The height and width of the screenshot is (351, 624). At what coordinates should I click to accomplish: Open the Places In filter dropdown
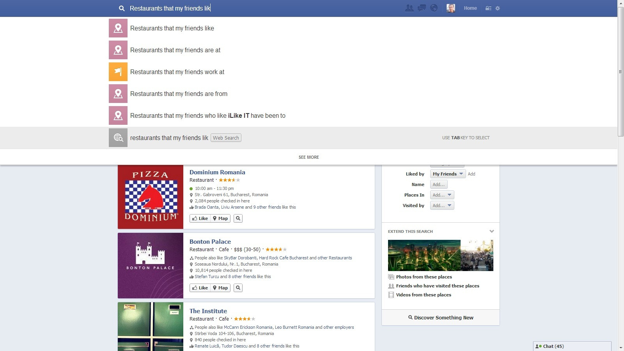click(442, 195)
